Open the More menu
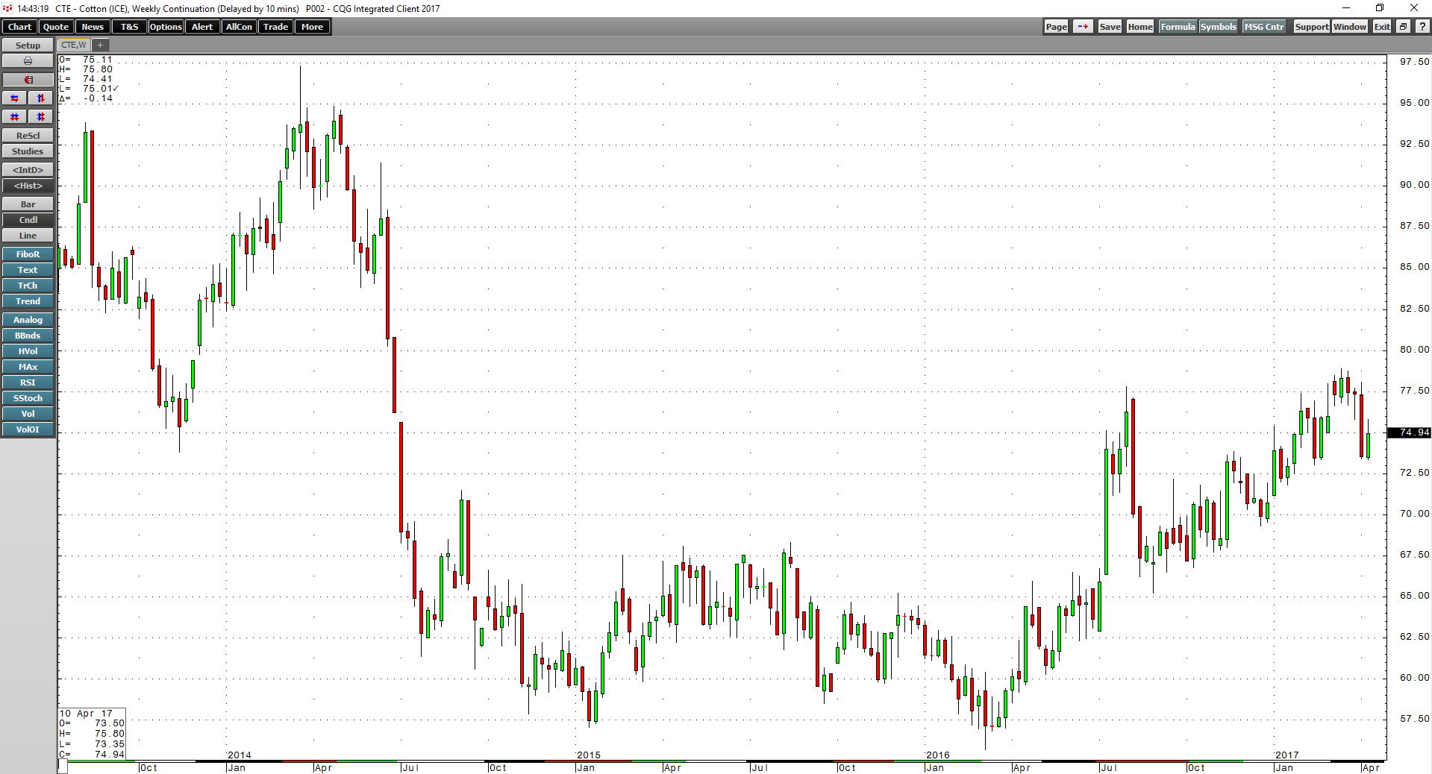This screenshot has height=774, width=1432. [312, 26]
